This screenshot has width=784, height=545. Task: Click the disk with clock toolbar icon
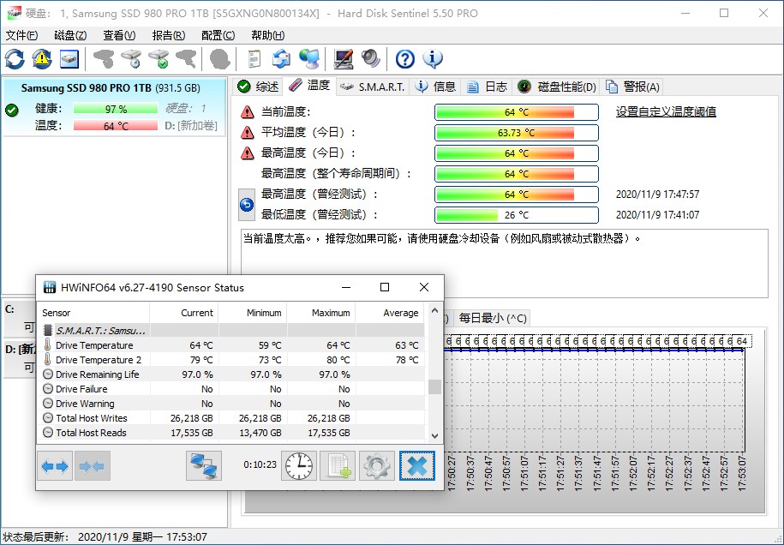(x=131, y=59)
